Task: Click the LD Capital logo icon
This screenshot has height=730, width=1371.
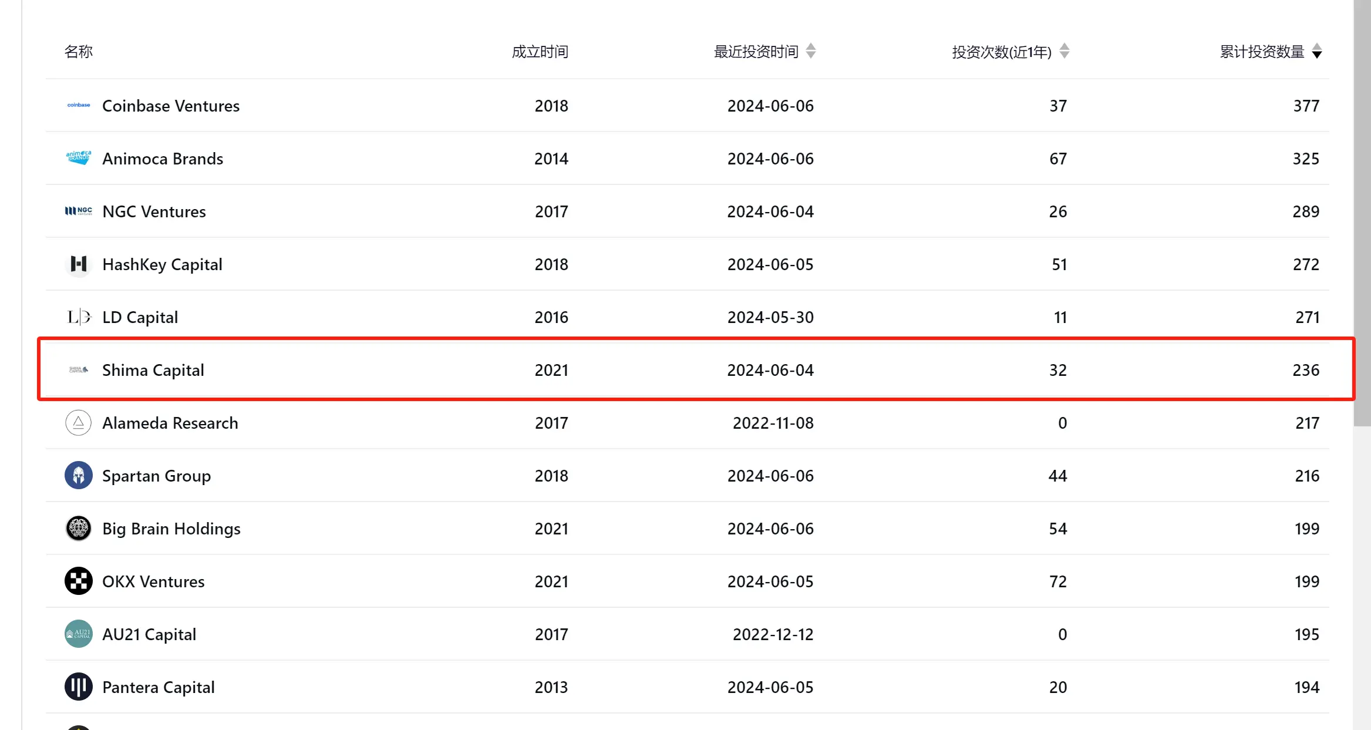Action: (78, 317)
